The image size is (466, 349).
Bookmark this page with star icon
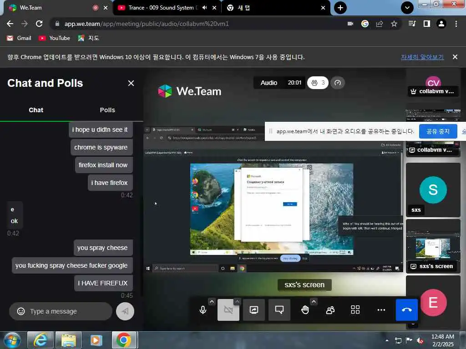point(394,24)
